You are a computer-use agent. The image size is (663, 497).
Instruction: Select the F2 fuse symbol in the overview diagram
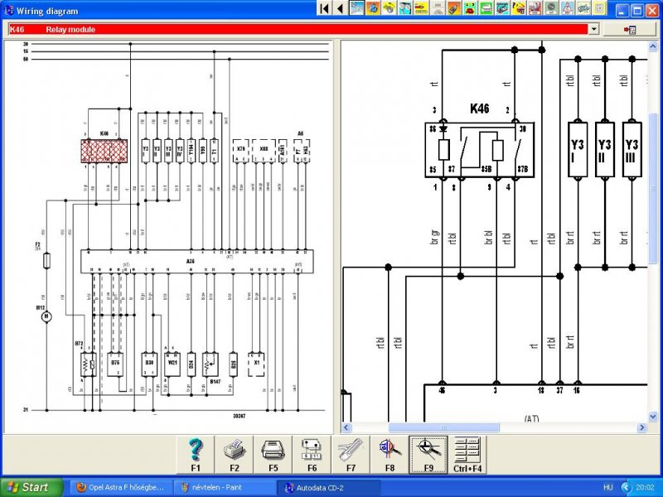point(46,261)
